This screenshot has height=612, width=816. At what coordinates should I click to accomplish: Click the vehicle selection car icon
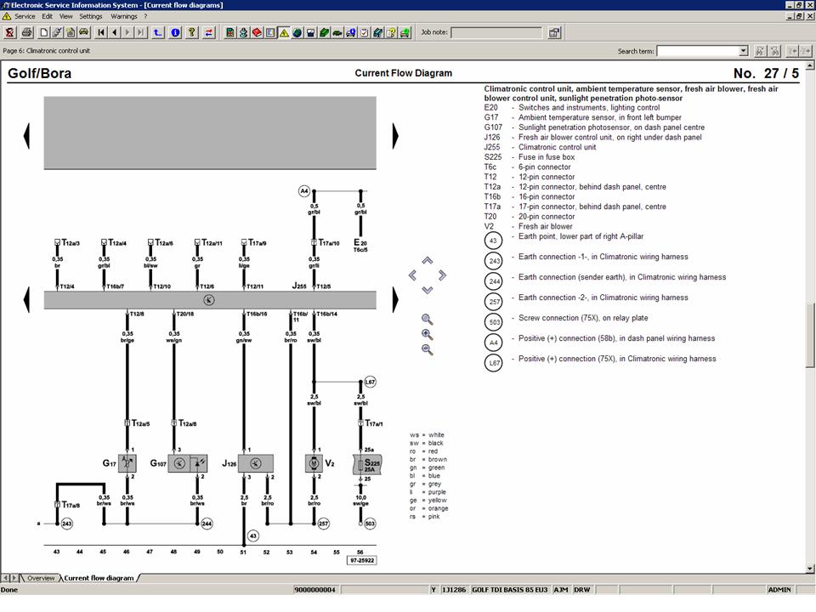tap(84, 32)
